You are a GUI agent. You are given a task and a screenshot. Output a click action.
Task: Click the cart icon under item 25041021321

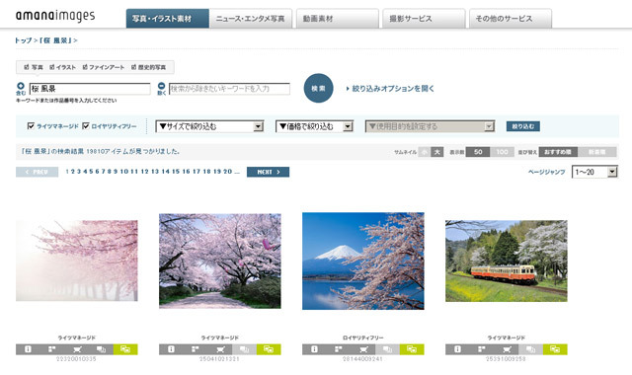(x=219, y=349)
